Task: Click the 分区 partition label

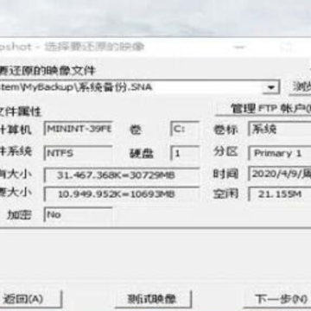Action: [225, 151]
